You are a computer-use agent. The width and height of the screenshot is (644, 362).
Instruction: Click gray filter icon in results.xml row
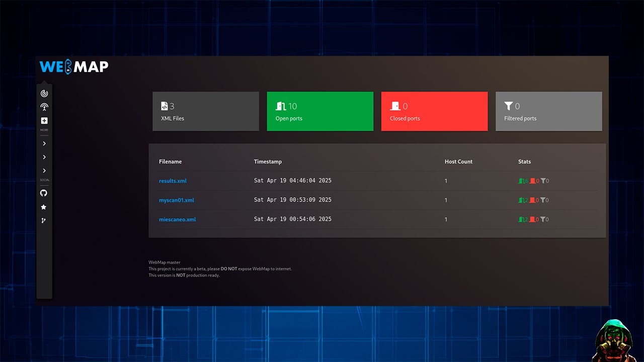[543, 180]
